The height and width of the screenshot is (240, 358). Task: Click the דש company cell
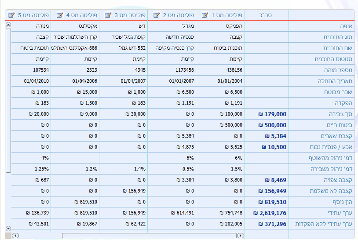point(142,26)
